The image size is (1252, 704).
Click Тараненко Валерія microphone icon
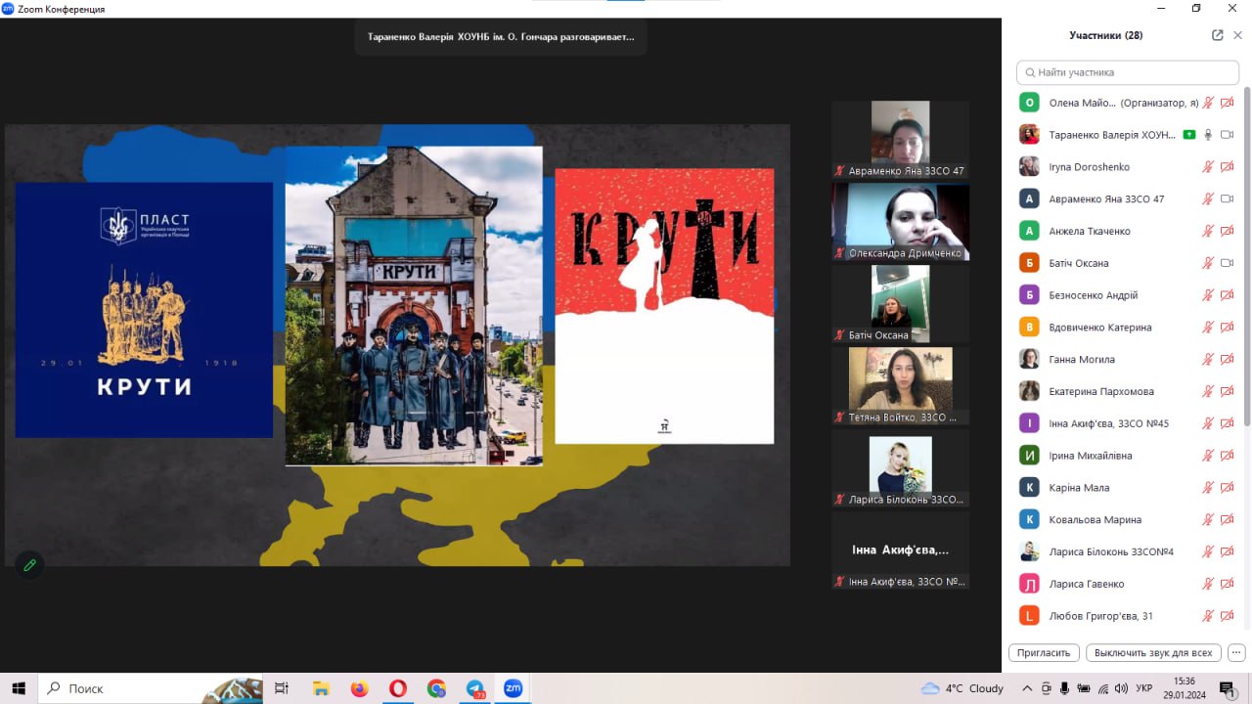click(x=1208, y=135)
